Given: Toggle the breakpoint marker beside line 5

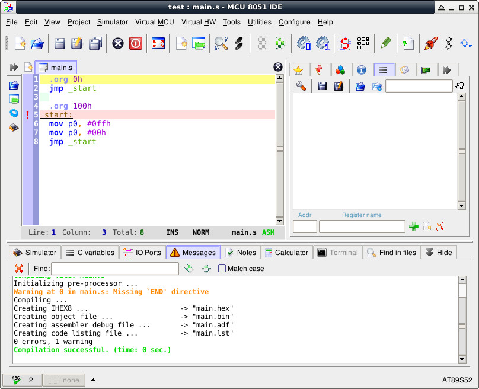Looking at the screenshot, I should click(x=27, y=115).
